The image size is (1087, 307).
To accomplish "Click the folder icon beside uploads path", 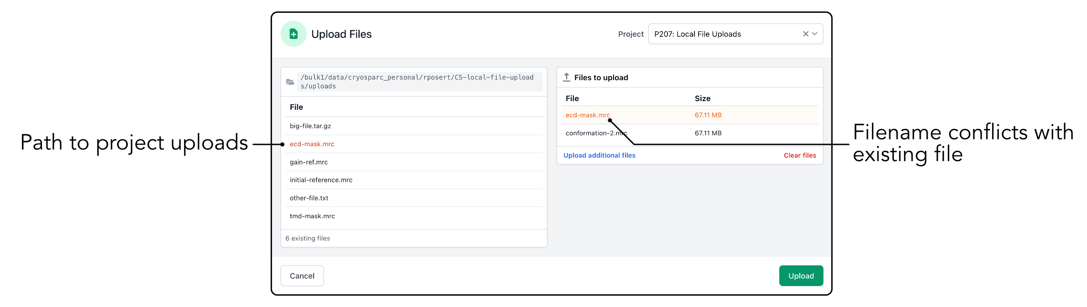I will (x=290, y=82).
